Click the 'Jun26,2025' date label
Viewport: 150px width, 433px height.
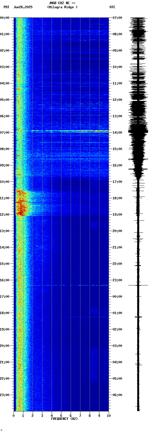pyautogui.click(x=23, y=7)
